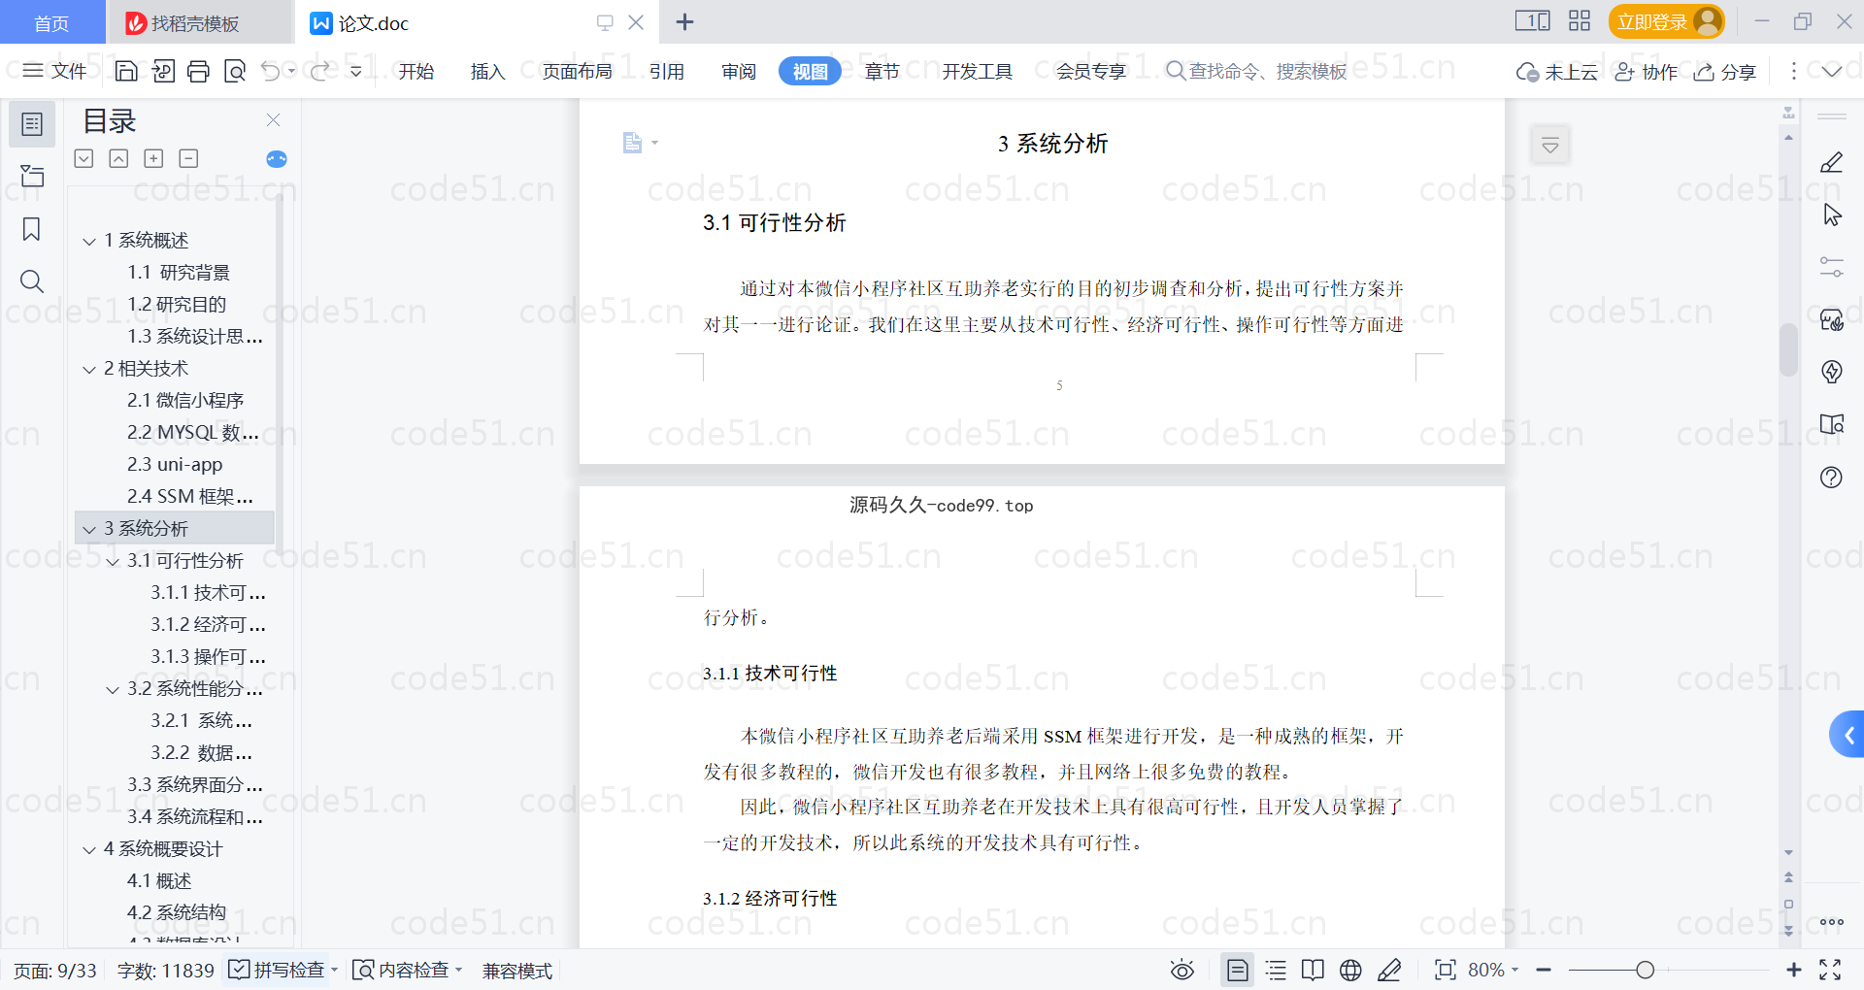Open the 审阅 ribbon tab
This screenshot has height=990, width=1864.
point(739,71)
